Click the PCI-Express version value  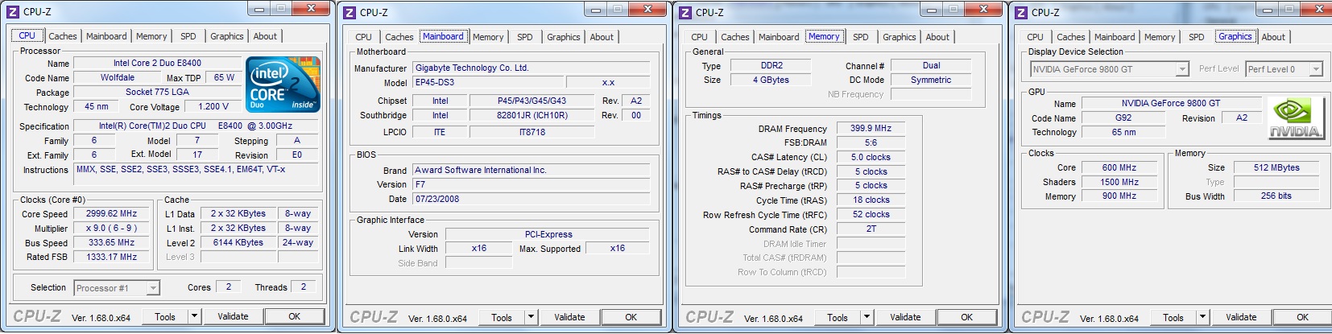click(548, 235)
